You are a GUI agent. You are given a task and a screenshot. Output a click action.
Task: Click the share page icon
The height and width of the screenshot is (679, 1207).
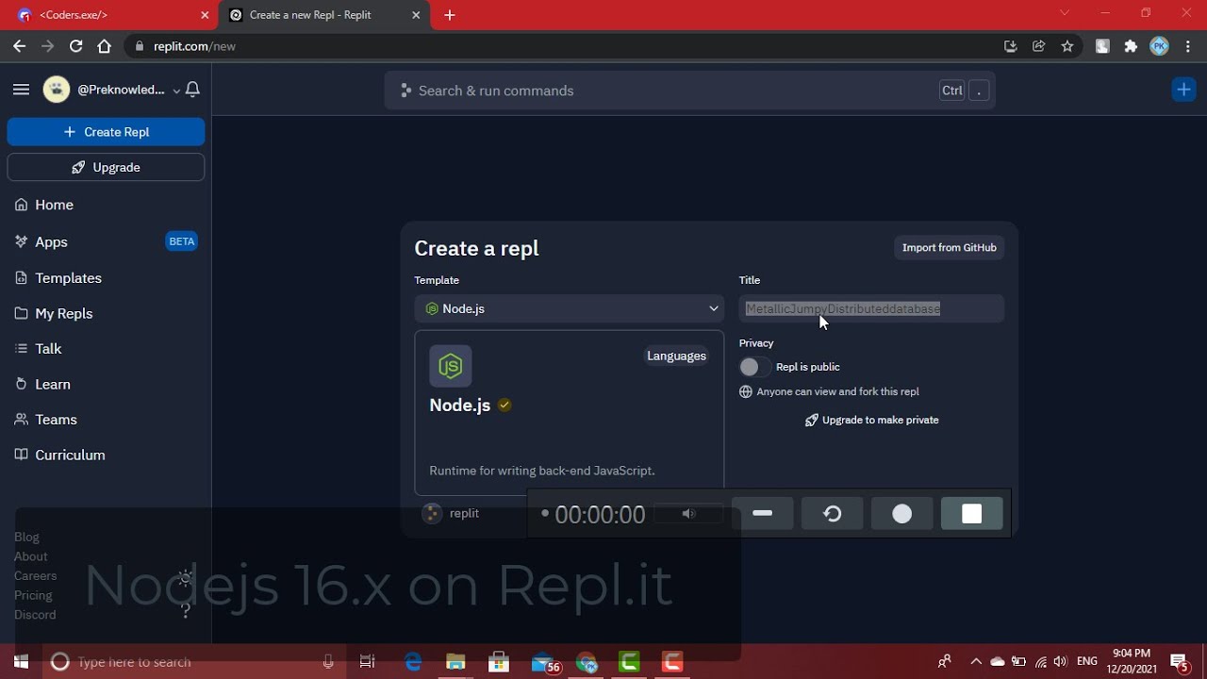[1038, 46]
